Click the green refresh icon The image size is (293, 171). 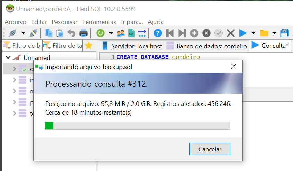click(x=100, y=33)
